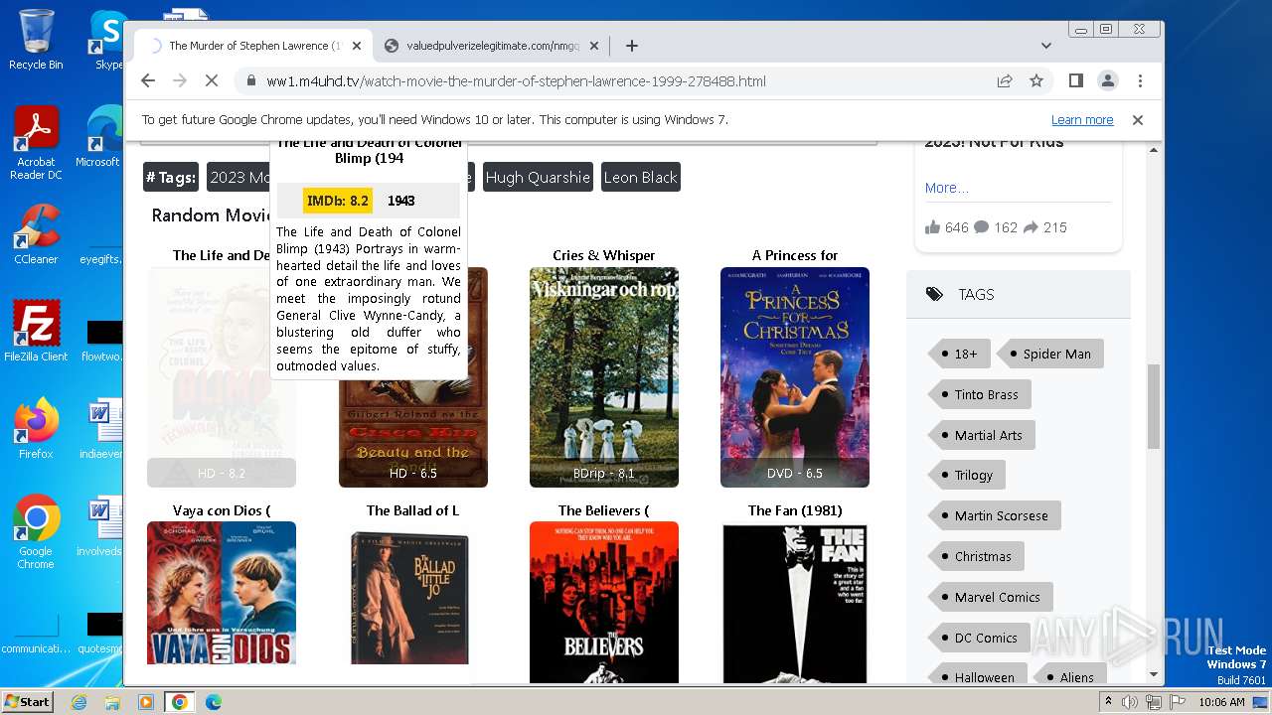Select the Tinto Brass tag
The width and height of the screenshot is (1272, 715).
[979, 394]
